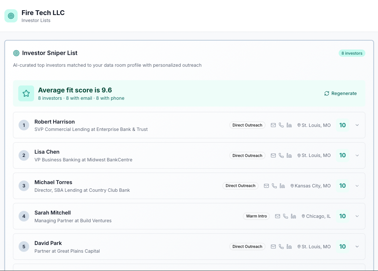Expand Lisa Chen's investor details chevron
378x271 pixels.
click(357, 155)
